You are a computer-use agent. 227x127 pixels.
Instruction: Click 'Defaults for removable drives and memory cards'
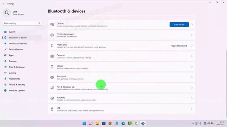point(76,100)
